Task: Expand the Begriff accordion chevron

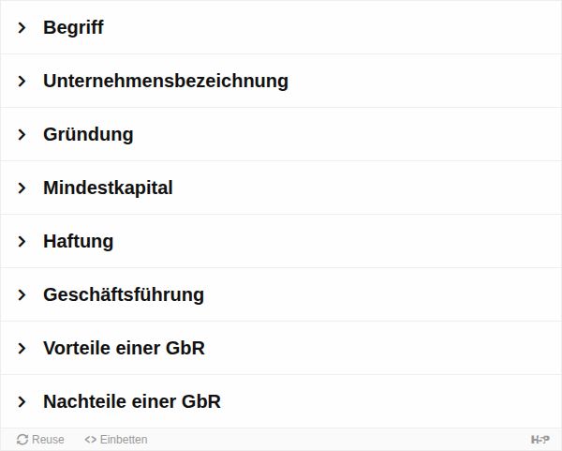Action: 22,27
